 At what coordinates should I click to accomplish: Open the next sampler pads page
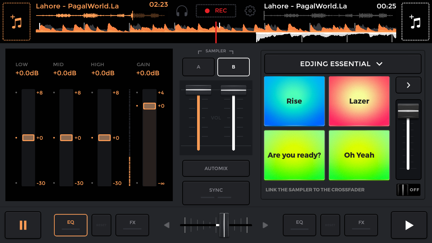pyautogui.click(x=408, y=85)
